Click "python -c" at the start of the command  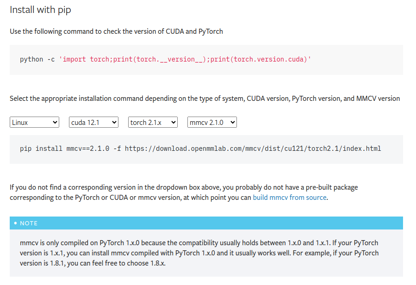point(37,60)
